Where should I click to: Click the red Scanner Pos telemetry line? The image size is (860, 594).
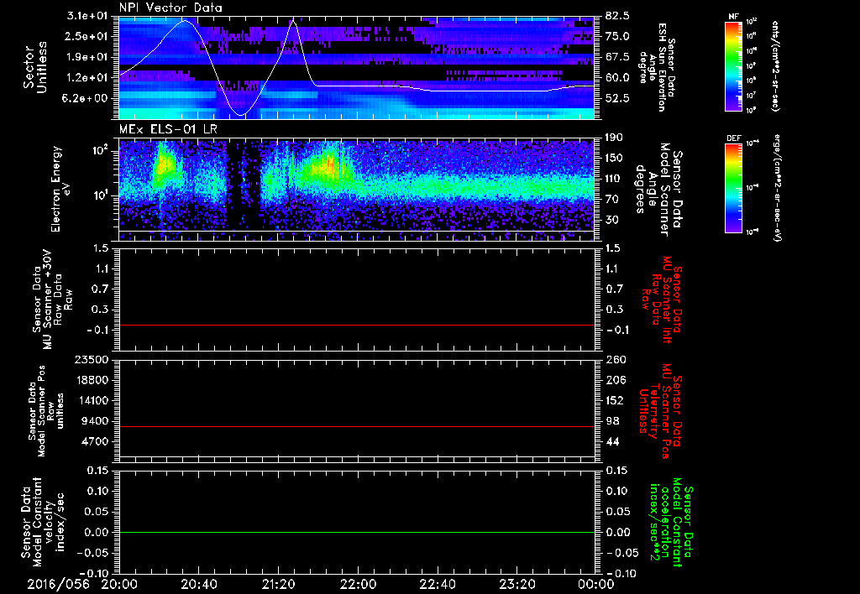pyautogui.click(x=356, y=426)
